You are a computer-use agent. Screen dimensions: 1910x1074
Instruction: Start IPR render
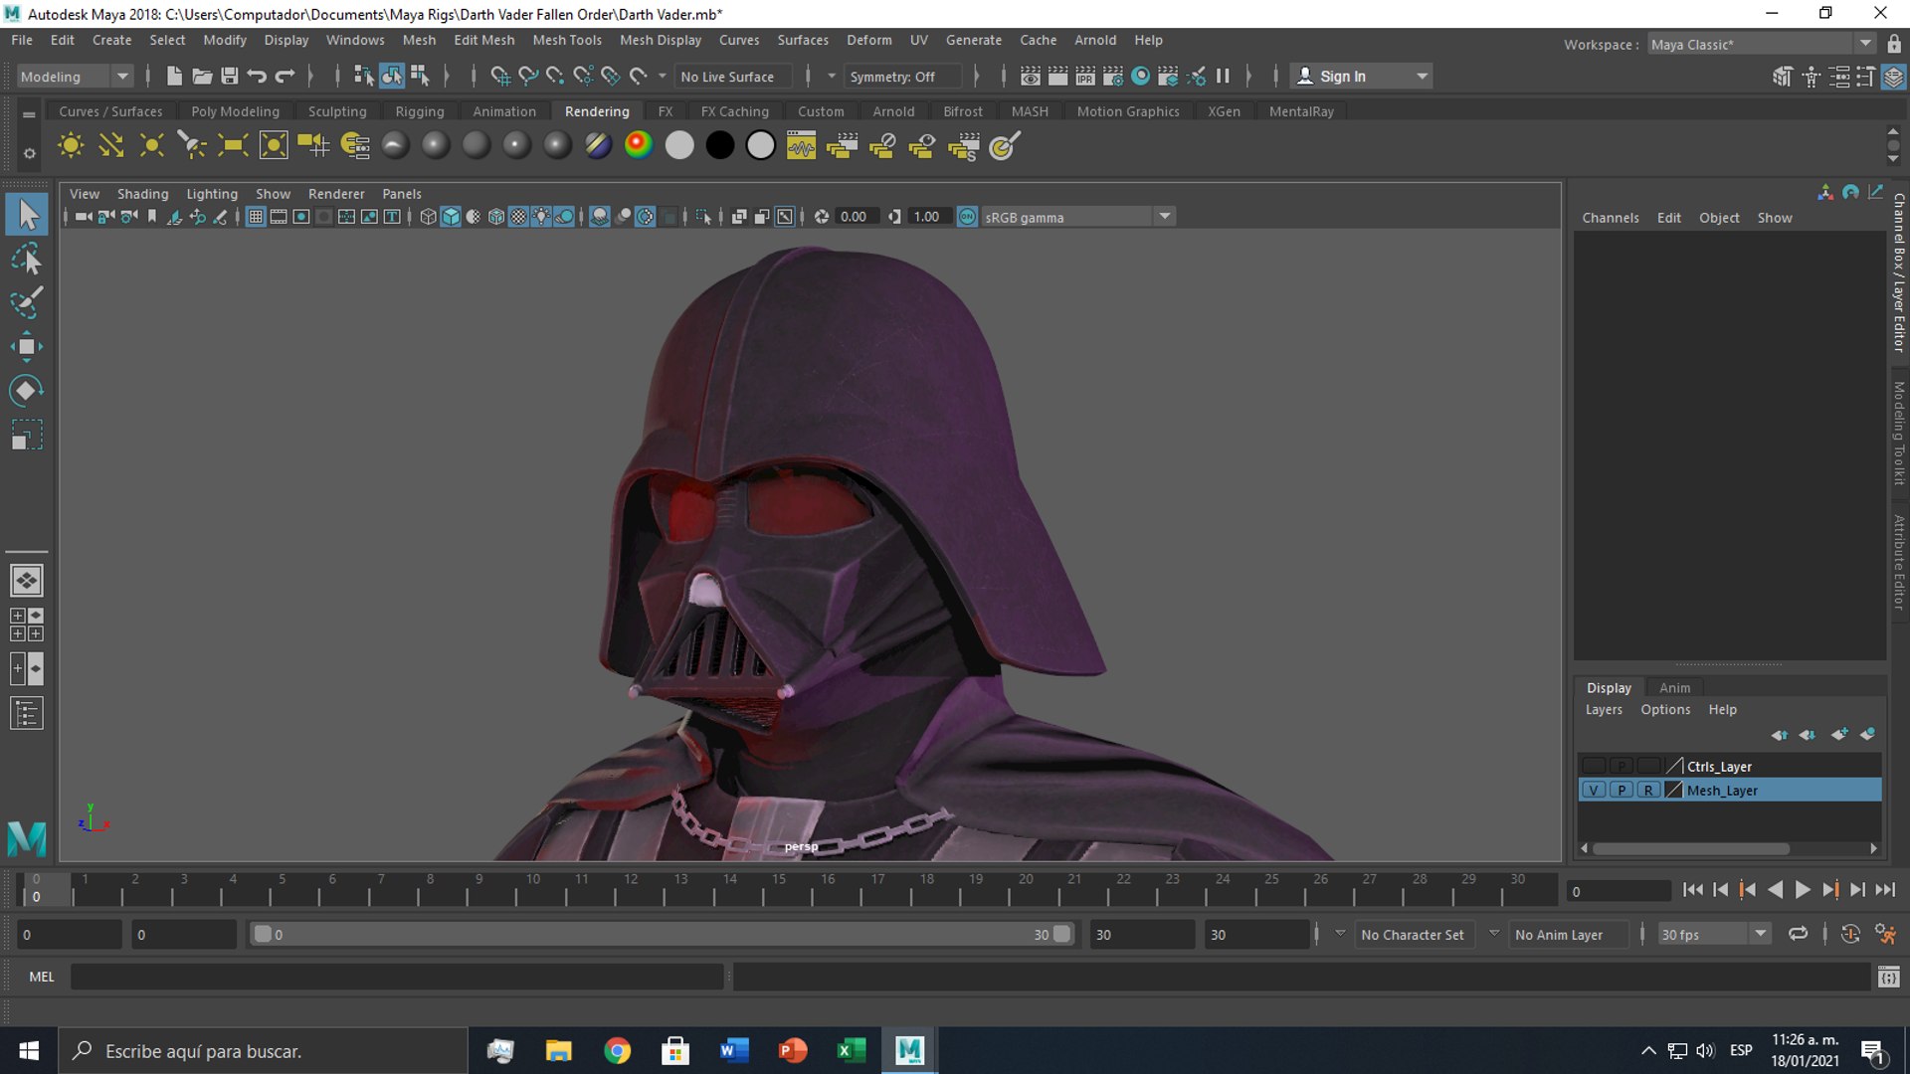pyautogui.click(x=1085, y=76)
